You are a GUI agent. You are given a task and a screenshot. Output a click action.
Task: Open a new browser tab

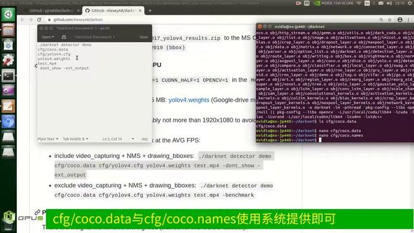pyautogui.click(x=150, y=10)
